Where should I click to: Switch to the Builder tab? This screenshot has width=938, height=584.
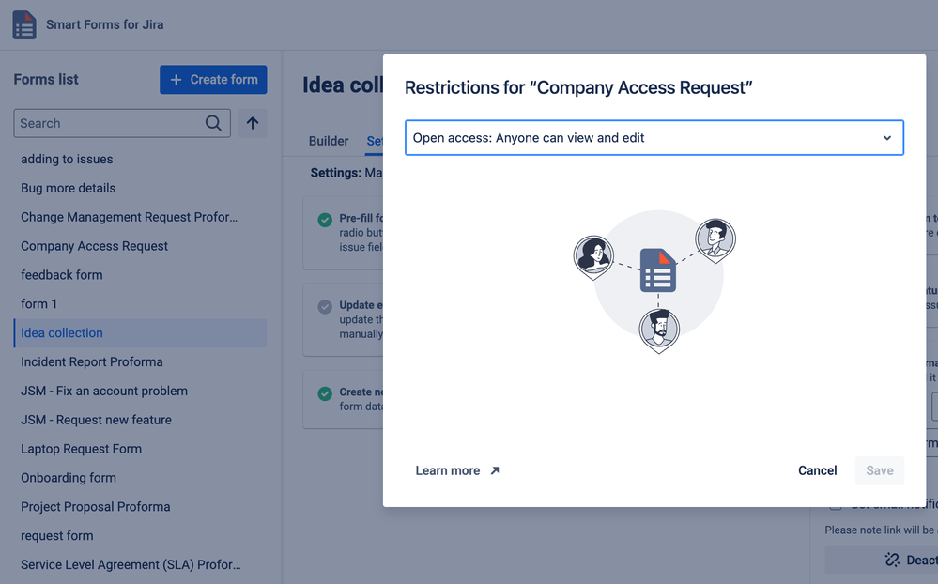[329, 141]
